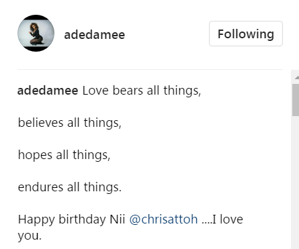Viewport: 299px width, 249px height.
Task: Click the Following button
Action: 246,34
